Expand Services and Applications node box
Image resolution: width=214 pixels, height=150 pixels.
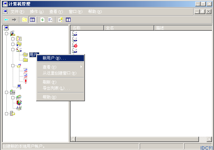(x=6, y=114)
